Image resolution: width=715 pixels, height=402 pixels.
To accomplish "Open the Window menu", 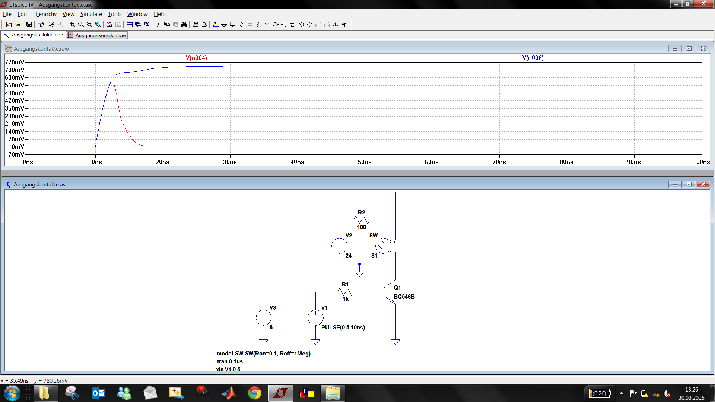I will (x=137, y=14).
